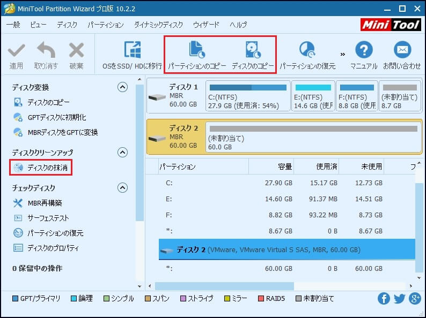Choose パーティションの復元 in the sidebar
The height and width of the screenshot is (318, 426).
tap(48, 233)
